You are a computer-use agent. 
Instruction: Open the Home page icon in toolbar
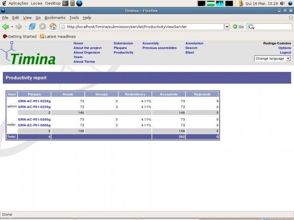[53, 27]
